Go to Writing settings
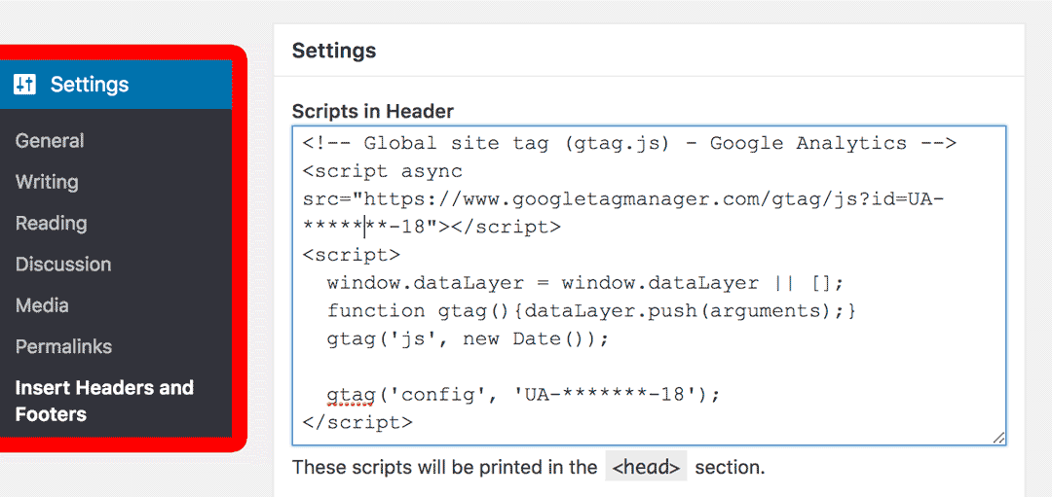Screen dimensions: 1052x497 pos(47,182)
